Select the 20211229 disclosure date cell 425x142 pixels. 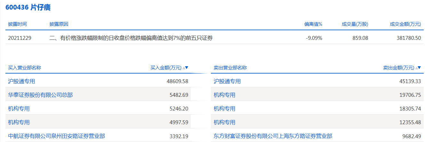[x=20, y=38]
